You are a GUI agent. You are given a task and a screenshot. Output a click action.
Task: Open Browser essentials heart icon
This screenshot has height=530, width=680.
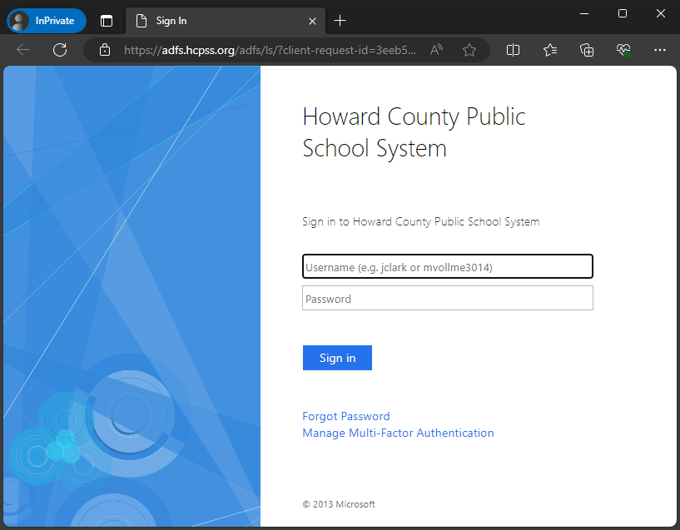click(x=623, y=50)
